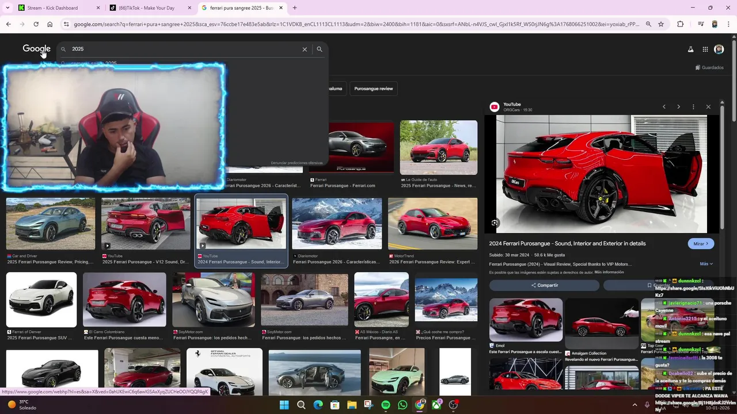Open media control icon in browser toolbar

pyautogui.click(x=701, y=24)
